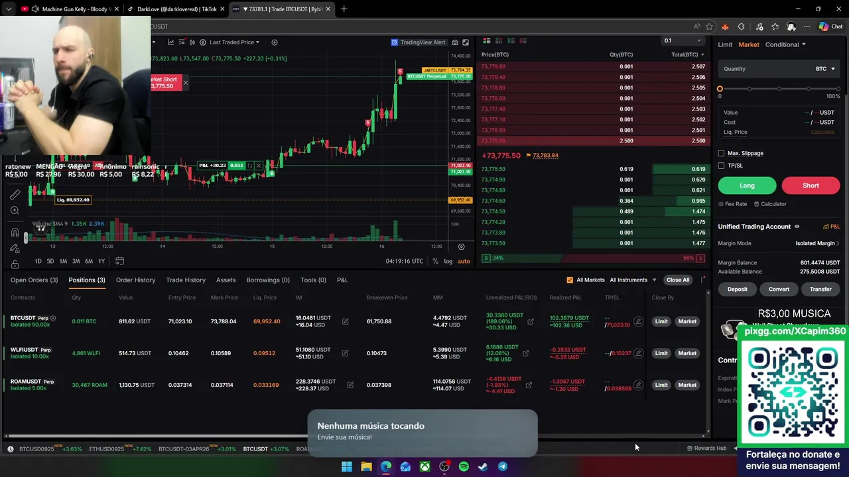The image size is (849, 477).
Task: Open candlestick chart type selector
Action: (x=192, y=42)
